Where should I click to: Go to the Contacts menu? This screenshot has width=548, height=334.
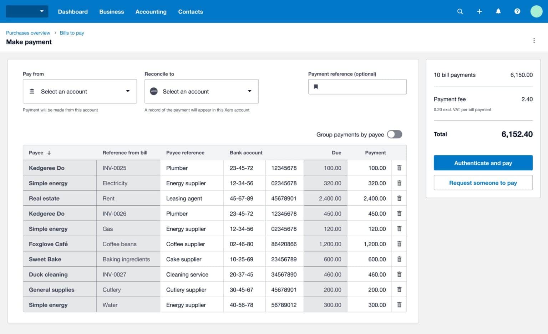point(191,12)
